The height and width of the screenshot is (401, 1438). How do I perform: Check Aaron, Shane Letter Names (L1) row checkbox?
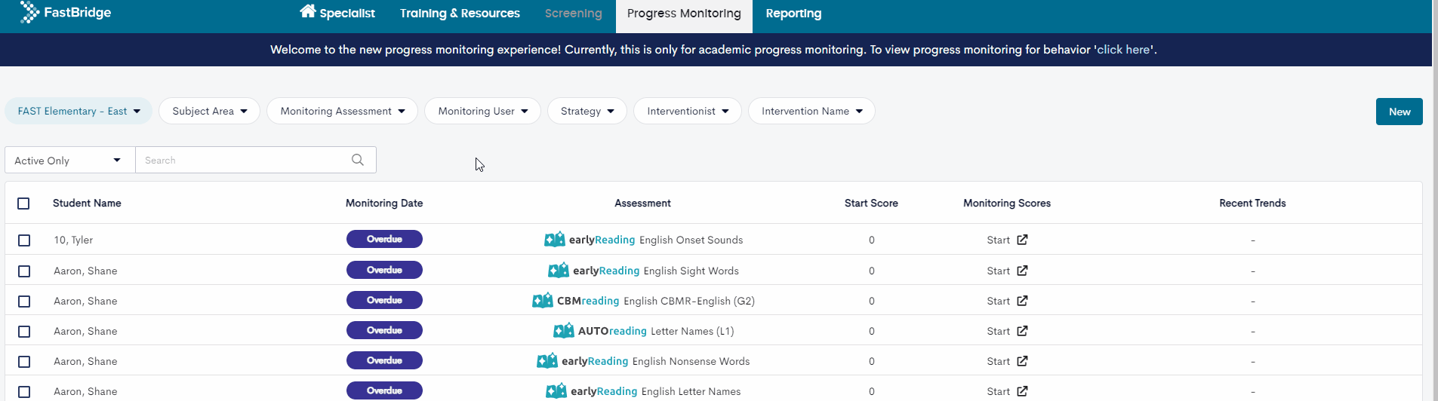tap(24, 332)
